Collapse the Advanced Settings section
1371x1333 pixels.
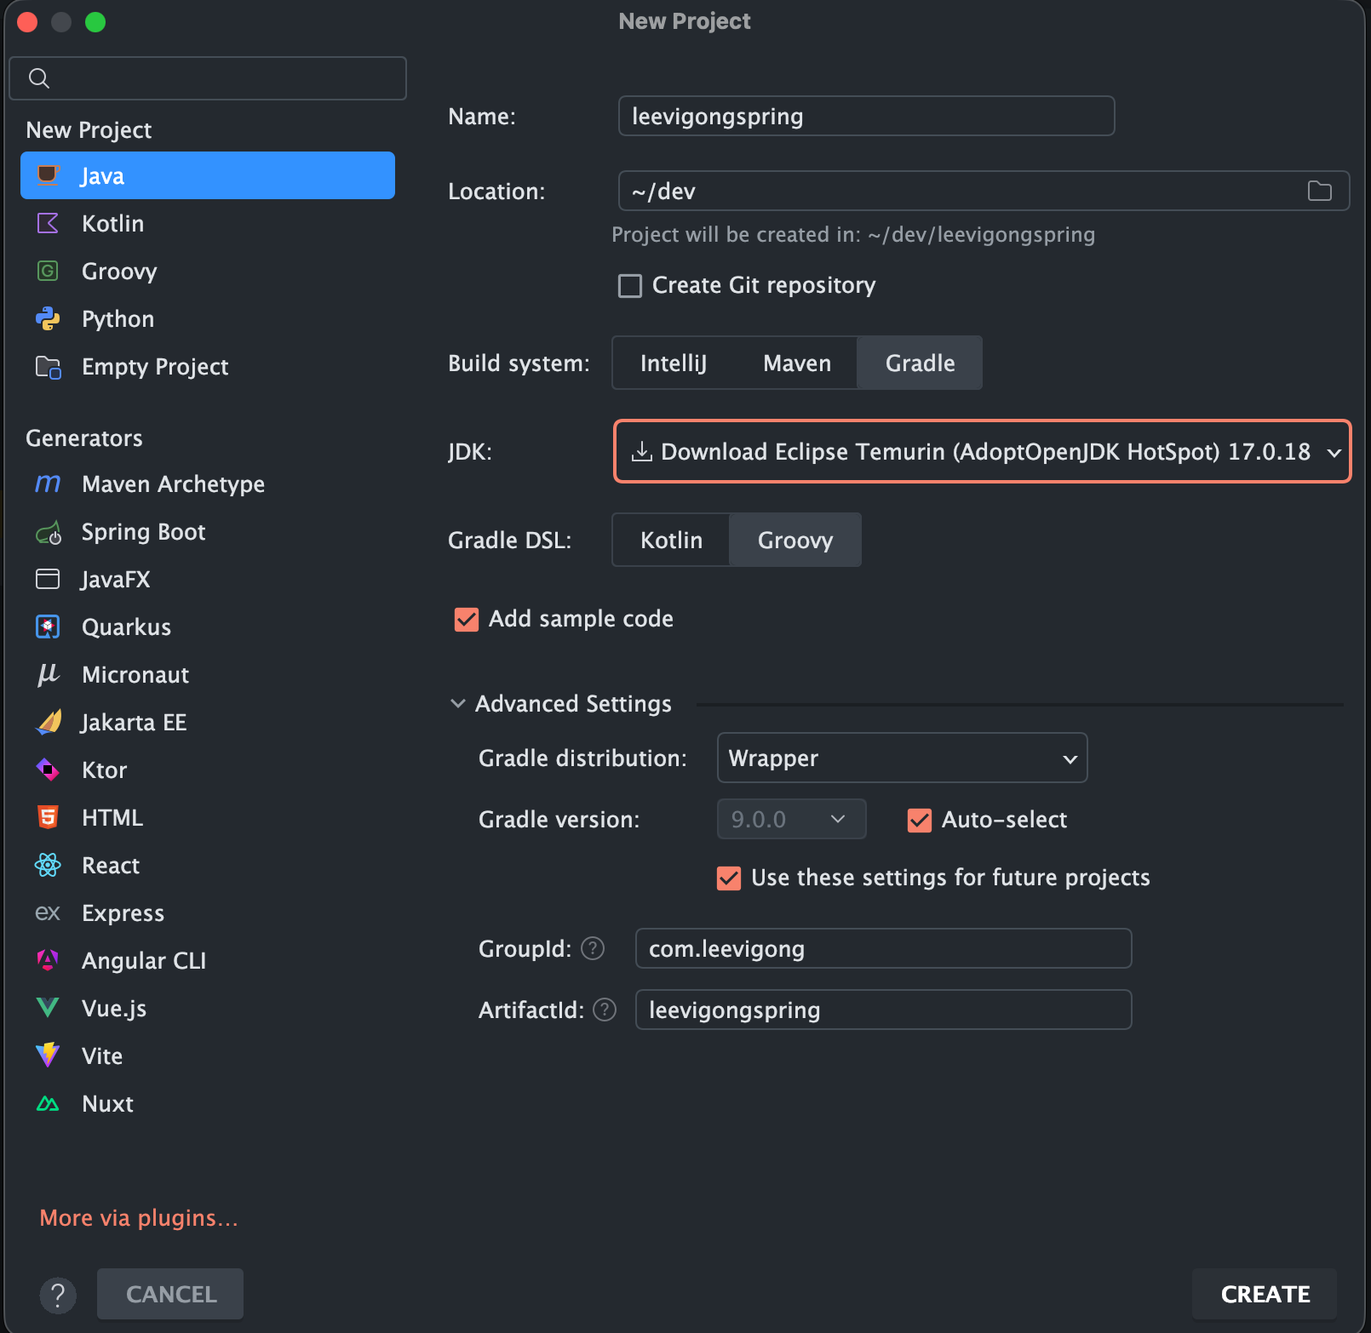pos(458,704)
